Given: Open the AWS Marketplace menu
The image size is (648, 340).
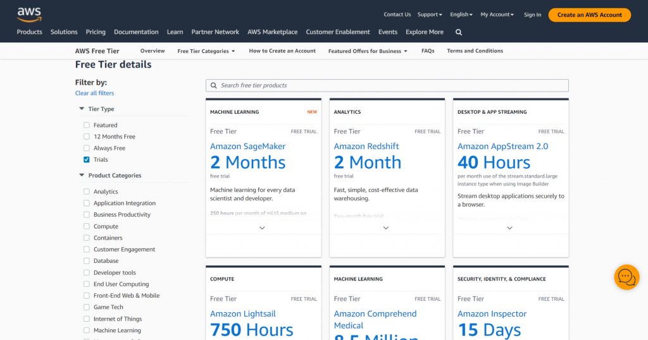Looking at the screenshot, I should (272, 32).
